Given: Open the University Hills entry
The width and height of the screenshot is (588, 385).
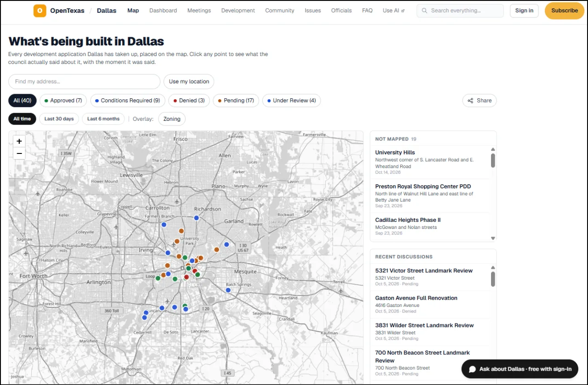Looking at the screenshot, I should (x=430, y=162).
